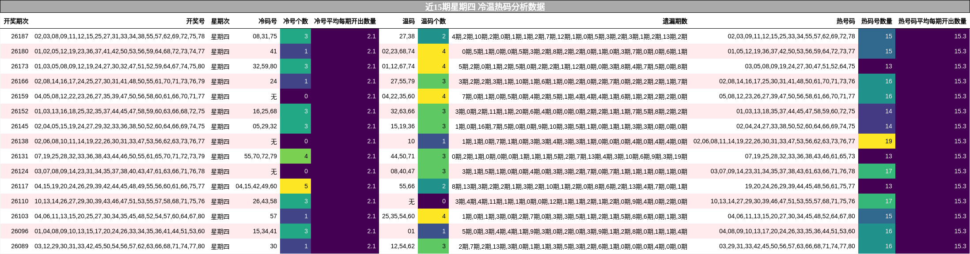970x254 pixels.
Task: Select cold codes 05,29,32
Action: click(x=265, y=126)
